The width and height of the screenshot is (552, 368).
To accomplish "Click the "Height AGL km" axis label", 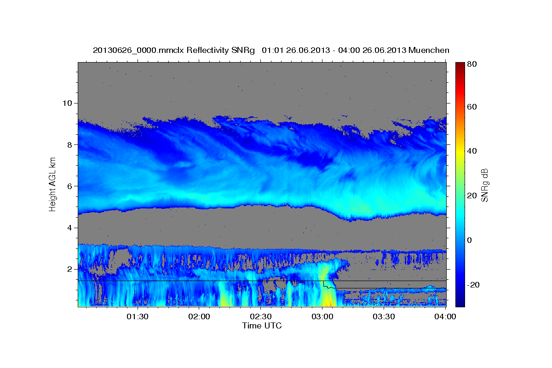I will pyautogui.click(x=53, y=184).
